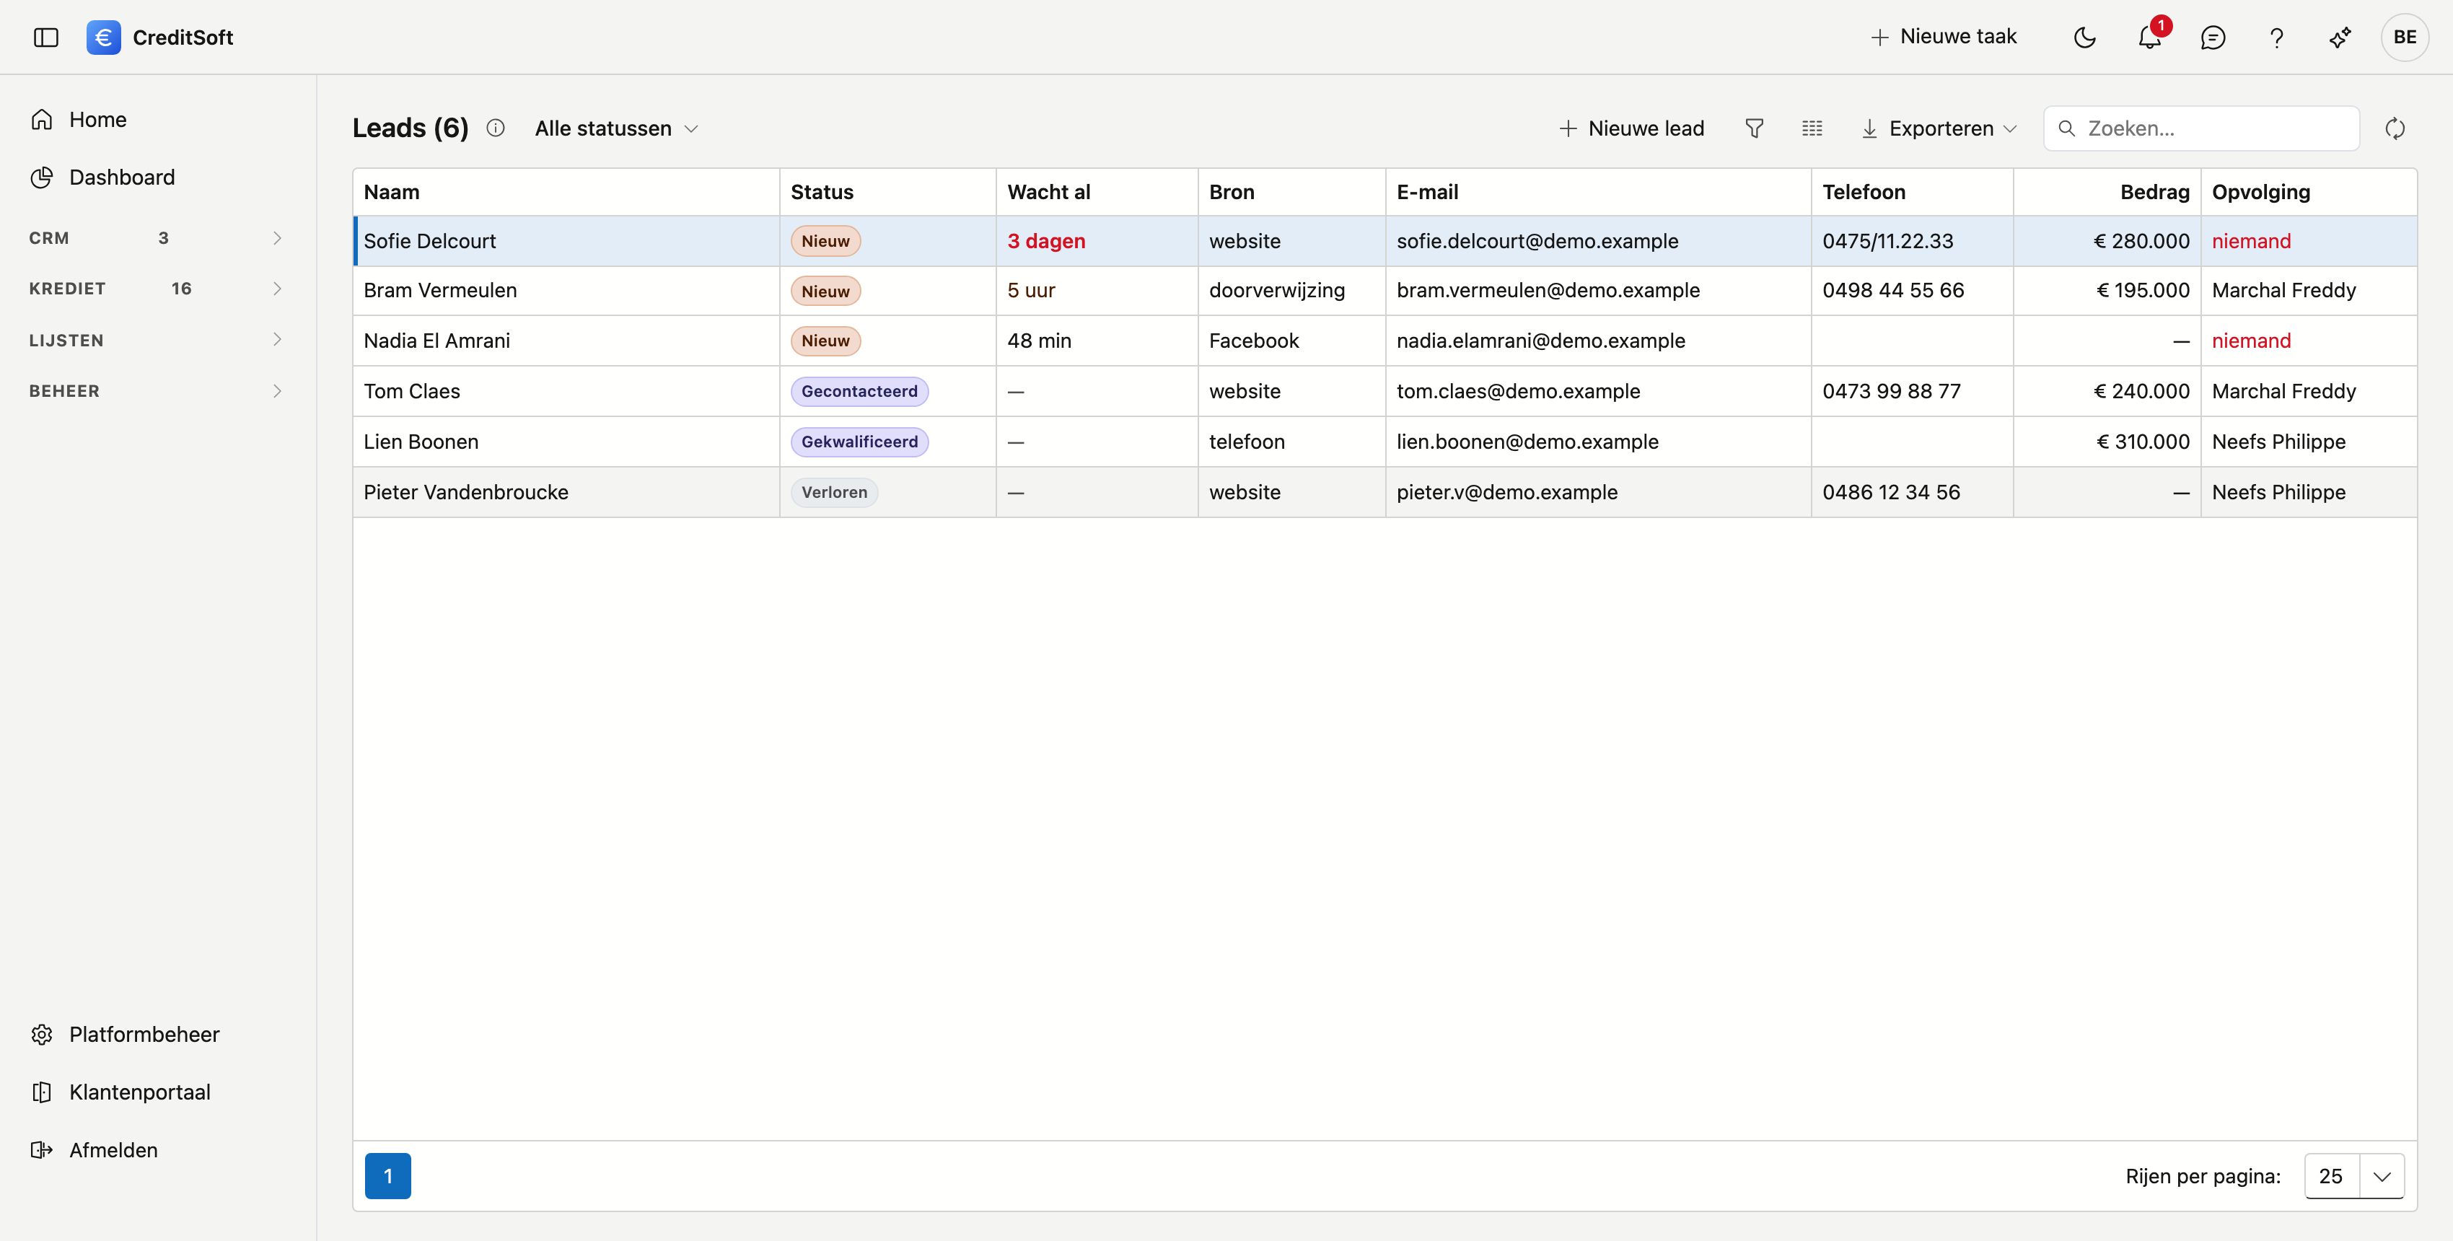Open the chat messages icon
This screenshot has height=1241, width=2453.
click(x=2212, y=37)
